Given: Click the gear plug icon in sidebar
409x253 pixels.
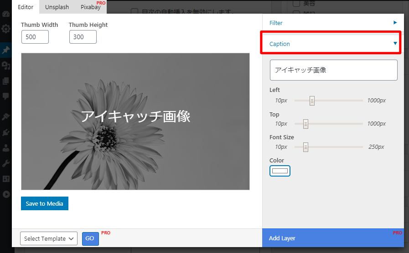Looking at the screenshot, I should point(6,28).
